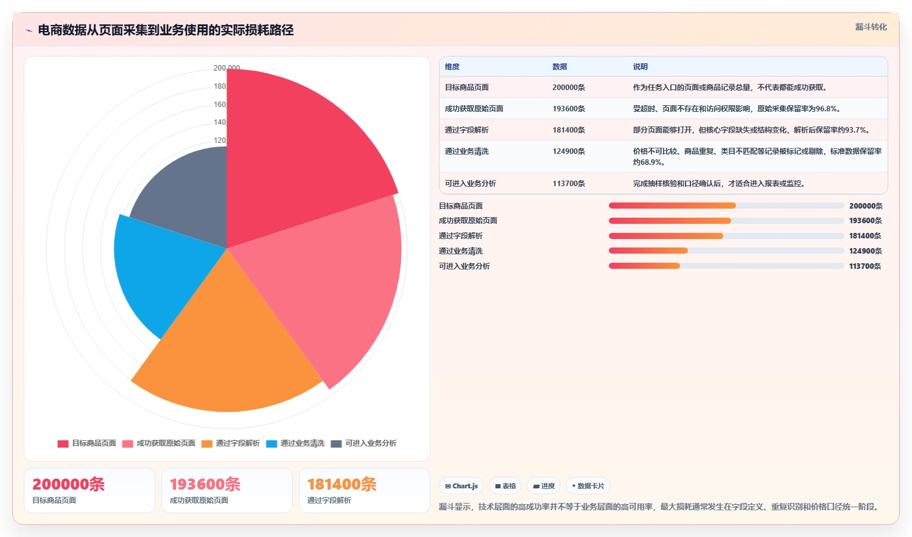This screenshot has width=912, height=537.
Task: Click the 193600条 data card
Action: (227, 491)
